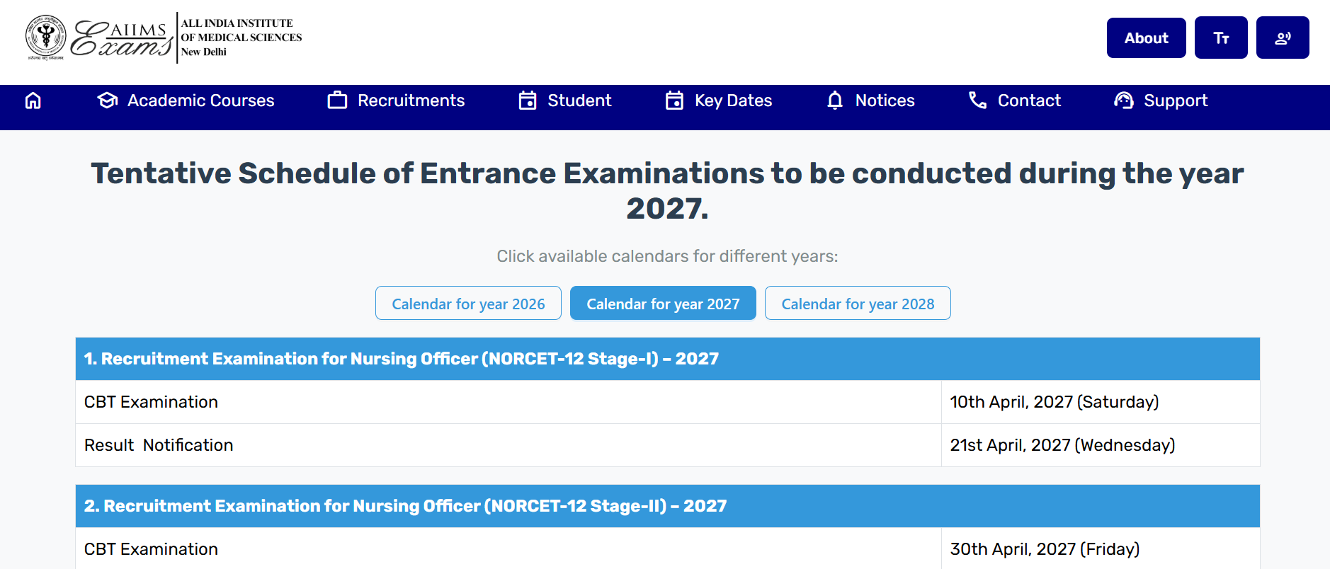Click the 'Tentative Schedule of Entrance Examinations' heading
The image size is (1330, 569).
pyautogui.click(x=667, y=190)
